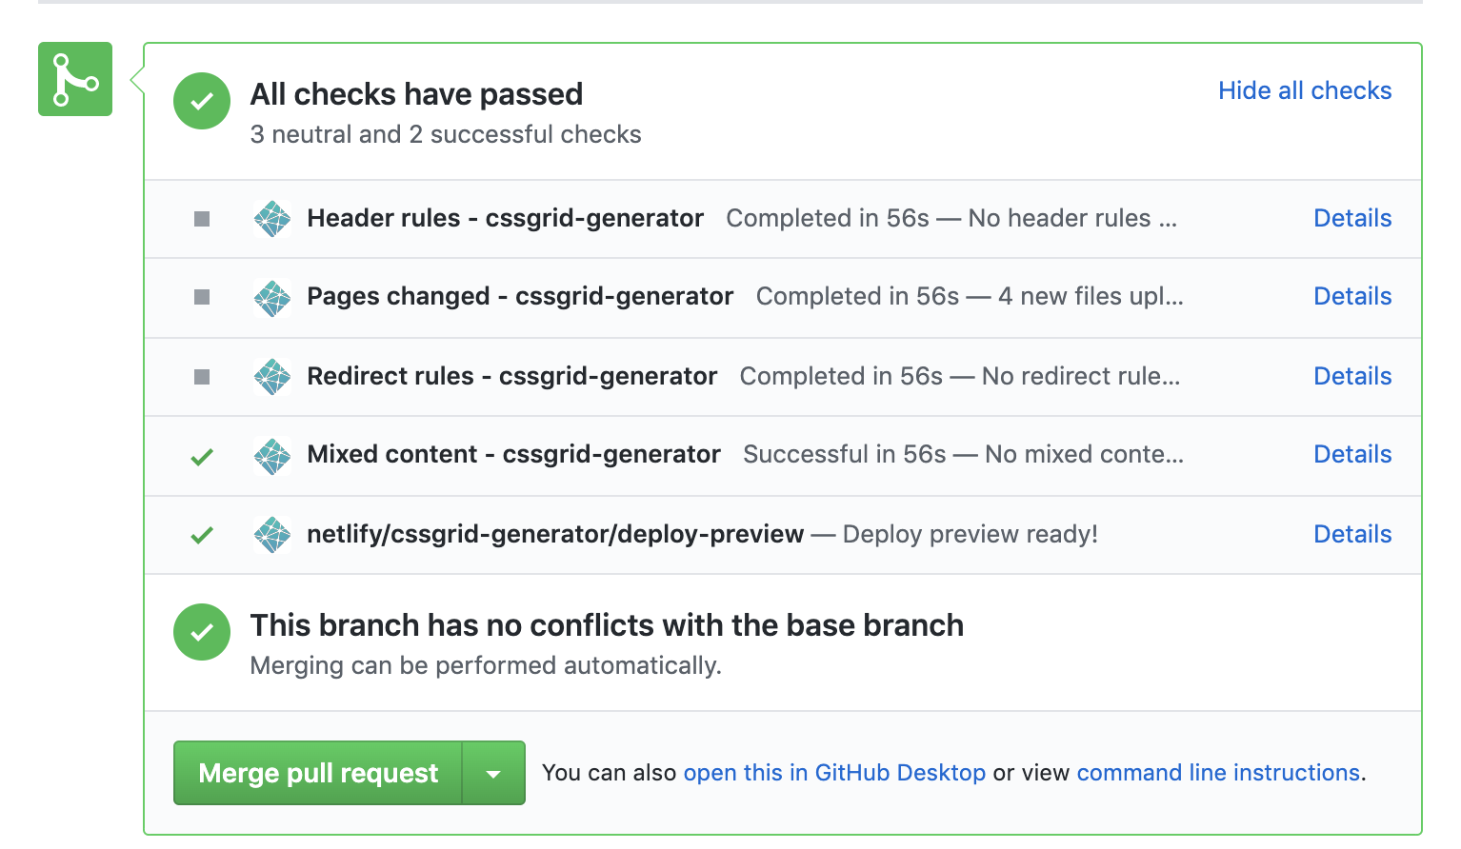The width and height of the screenshot is (1461, 849).
Task: Click the green pull request icon
Action: tap(74, 80)
